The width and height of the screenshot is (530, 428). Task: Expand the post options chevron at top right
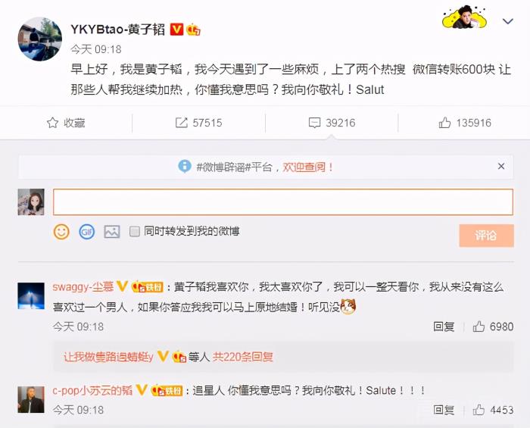coord(508,21)
